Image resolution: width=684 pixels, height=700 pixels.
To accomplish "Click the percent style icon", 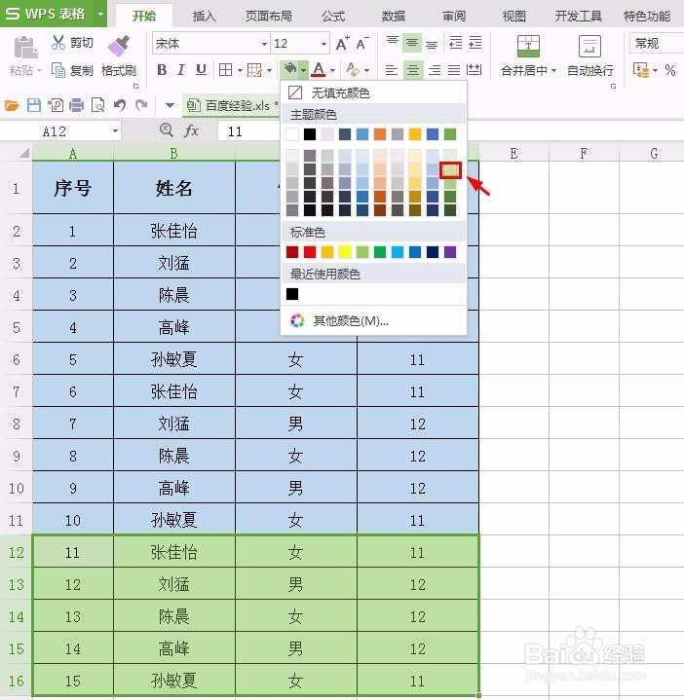I will pos(669,70).
